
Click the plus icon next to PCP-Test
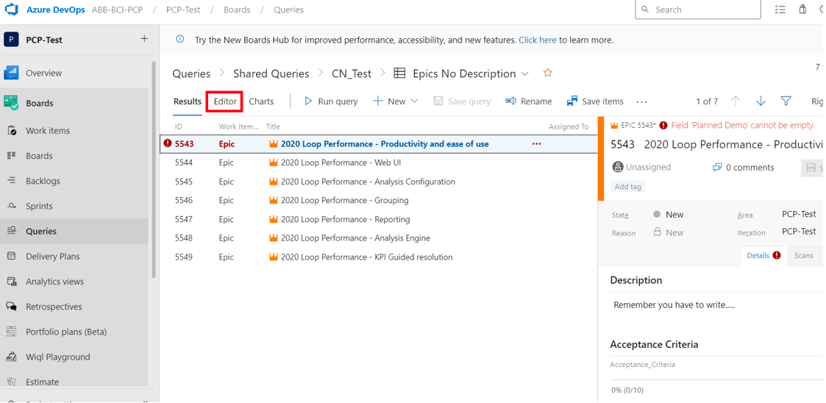[144, 39]
